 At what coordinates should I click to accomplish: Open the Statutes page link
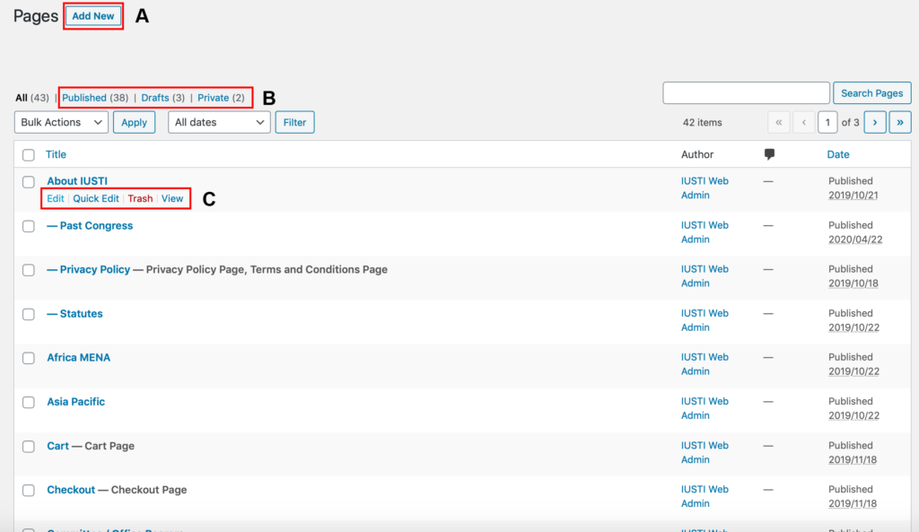point(74,313)
